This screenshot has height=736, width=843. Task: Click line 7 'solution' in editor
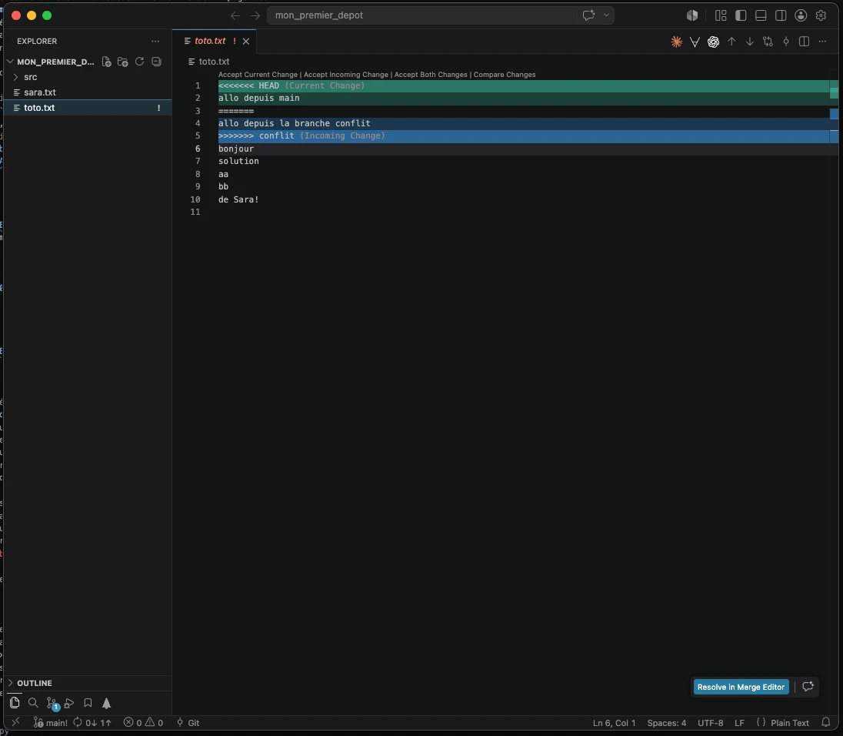coord(238,161)
